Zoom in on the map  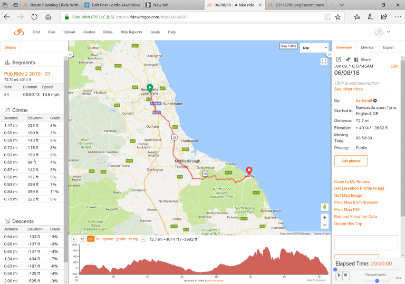tap(324, 217)
